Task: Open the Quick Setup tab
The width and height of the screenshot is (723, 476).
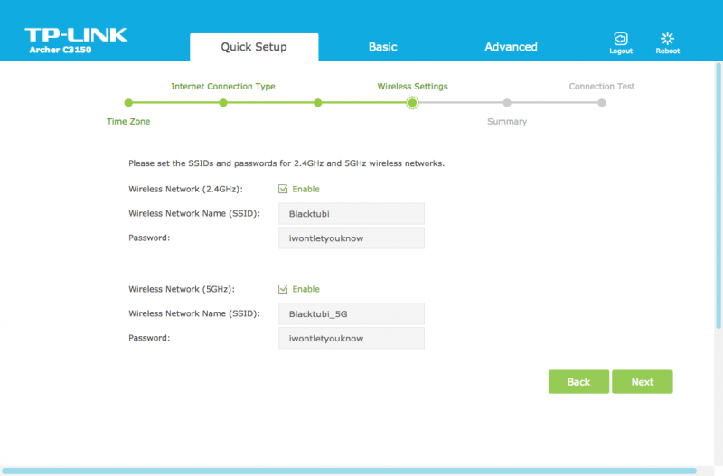Action: pyautogui.click(x=254, y=47)
